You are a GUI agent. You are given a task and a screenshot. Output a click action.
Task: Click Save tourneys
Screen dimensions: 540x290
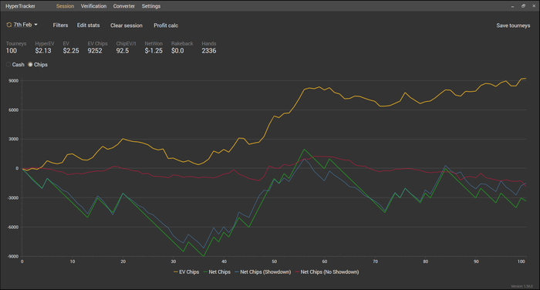[513, 25]
